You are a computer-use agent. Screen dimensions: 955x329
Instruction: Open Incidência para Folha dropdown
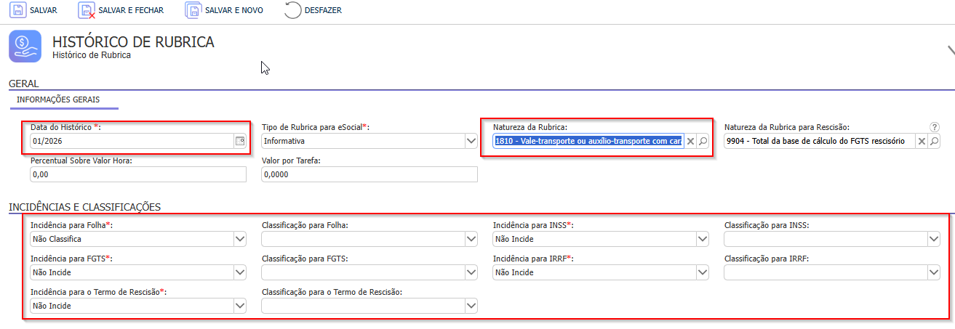tap(240, 239)
